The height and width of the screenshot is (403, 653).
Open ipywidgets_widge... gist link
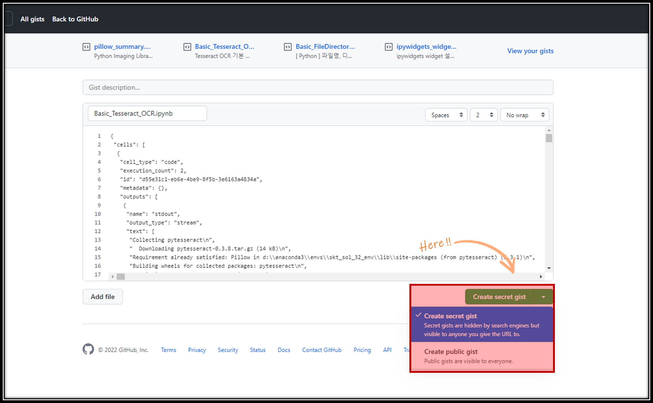pyautogui.click(x=426, y=46)
